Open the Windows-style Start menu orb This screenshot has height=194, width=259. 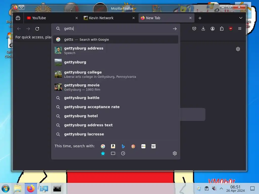pyautogui.click(x=6, y=188)
